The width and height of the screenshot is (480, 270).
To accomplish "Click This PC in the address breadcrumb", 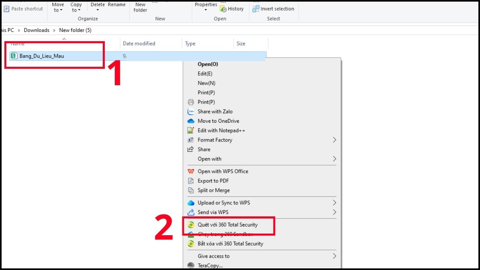I will pyautogui.click(x=7, y=30).
